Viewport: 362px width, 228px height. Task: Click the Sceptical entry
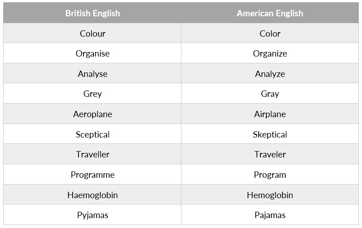[x=93, y=134]
